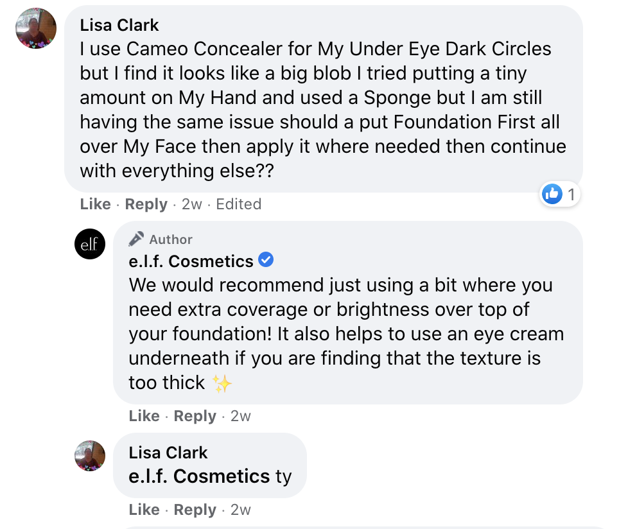This screenshot has height=529, width=628.
Task: Like Lisa Clark's 'ty' reply
Action: pos(144,509)
